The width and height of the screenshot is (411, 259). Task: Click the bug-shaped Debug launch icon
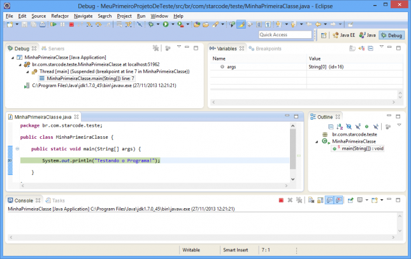pos(151,24)
